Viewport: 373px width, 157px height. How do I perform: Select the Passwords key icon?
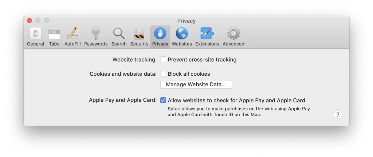point(96,34)
